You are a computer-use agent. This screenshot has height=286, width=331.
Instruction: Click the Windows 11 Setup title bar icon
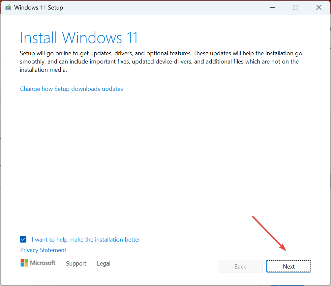tap(8, 7)
